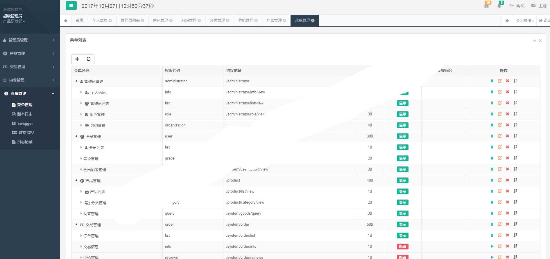
Task: Enable the hidden 交易信息 row with play icon
Action: 492,246
